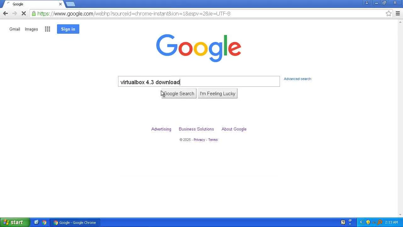Restore down the Chrome window
The width and height of the screenshot is (403, 227).
[x=384, y=3]
